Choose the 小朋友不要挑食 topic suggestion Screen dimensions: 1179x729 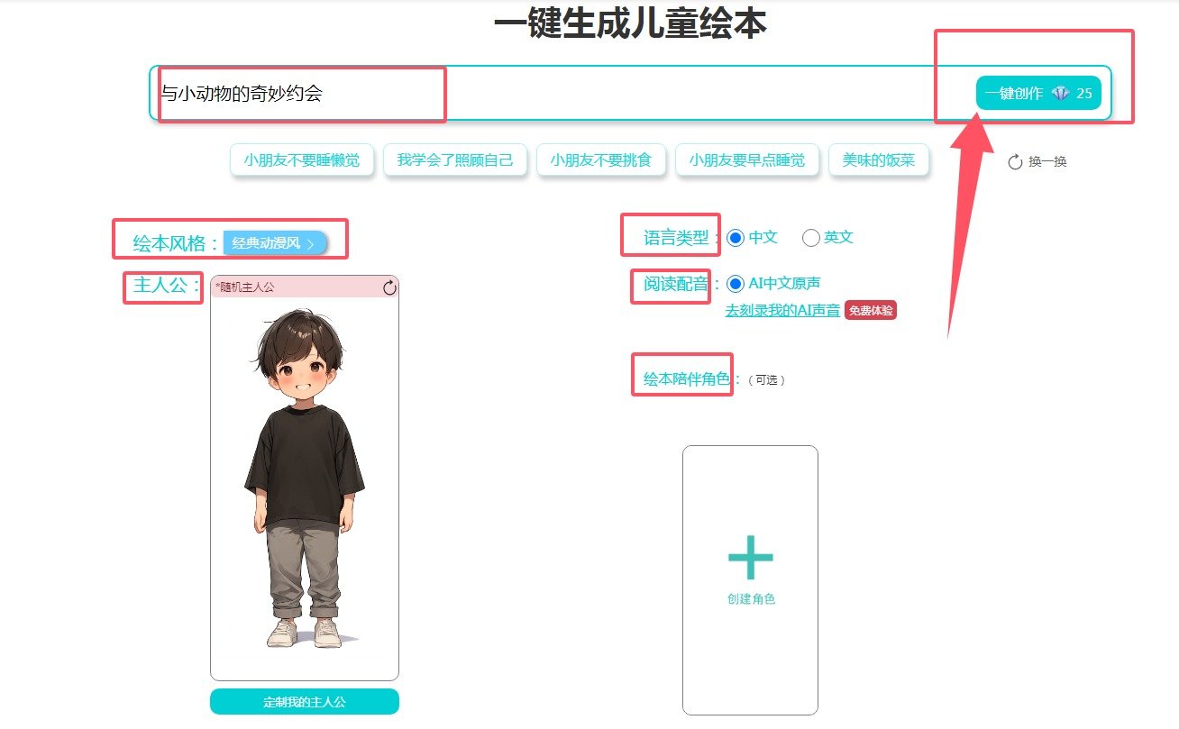click(601, 160)
